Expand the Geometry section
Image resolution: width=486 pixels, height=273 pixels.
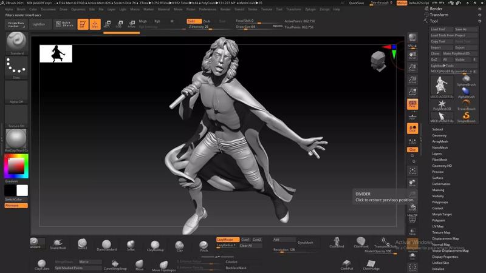tap(439, 135)
